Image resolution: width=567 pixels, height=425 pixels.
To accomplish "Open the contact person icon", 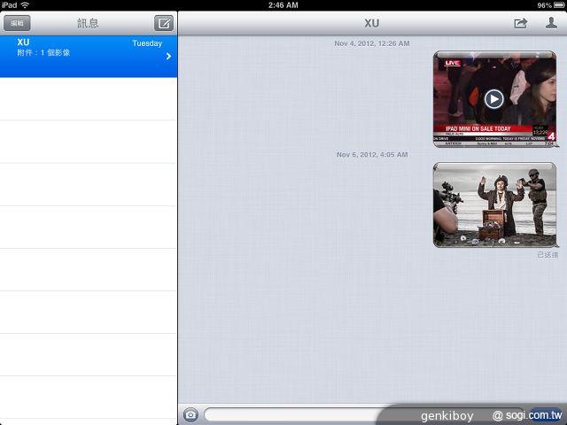I will (551, 23).
